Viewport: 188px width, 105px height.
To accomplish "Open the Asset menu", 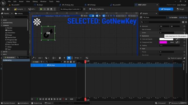I will point(21,1).
